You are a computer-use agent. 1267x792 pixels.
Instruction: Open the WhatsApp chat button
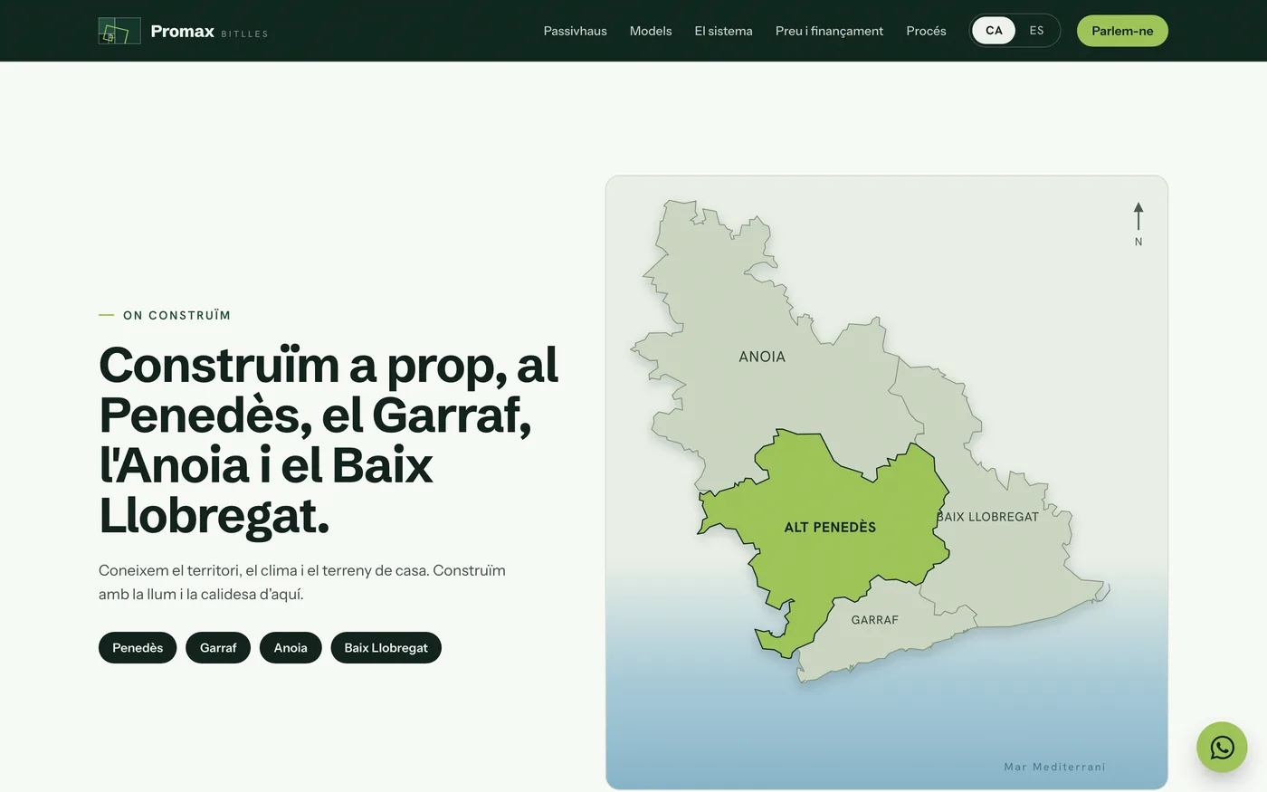click(1222, 747)
